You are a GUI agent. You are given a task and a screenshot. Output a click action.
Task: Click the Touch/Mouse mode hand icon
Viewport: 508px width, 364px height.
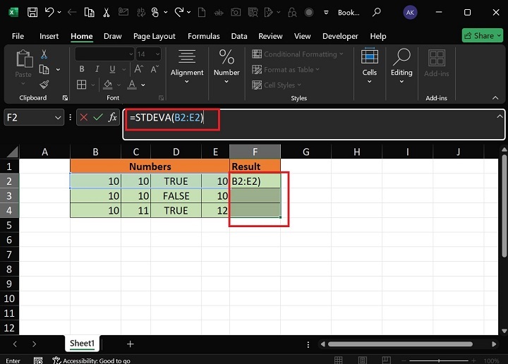pos(155,12)
